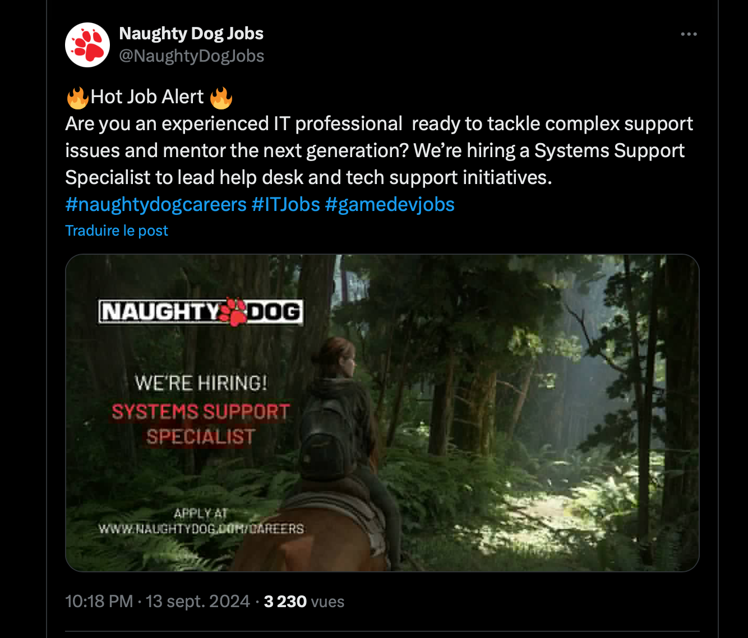This screenshot has width=748, height=638.
Task: Open the #naughtydogcareers hashtag
Action: coord(156,204)
